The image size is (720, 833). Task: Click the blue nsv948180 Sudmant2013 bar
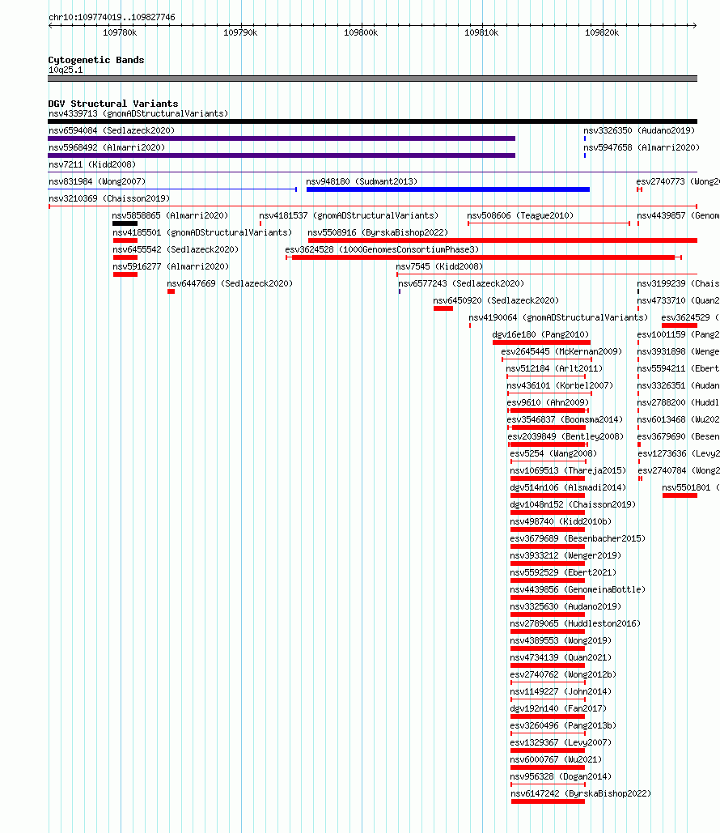pyautogui.click(x=447, y=189)
